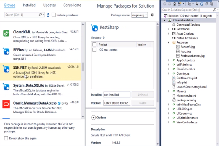
Task: Click the Uninstall button
Action: pyautogui.click(x=143, y=94)
